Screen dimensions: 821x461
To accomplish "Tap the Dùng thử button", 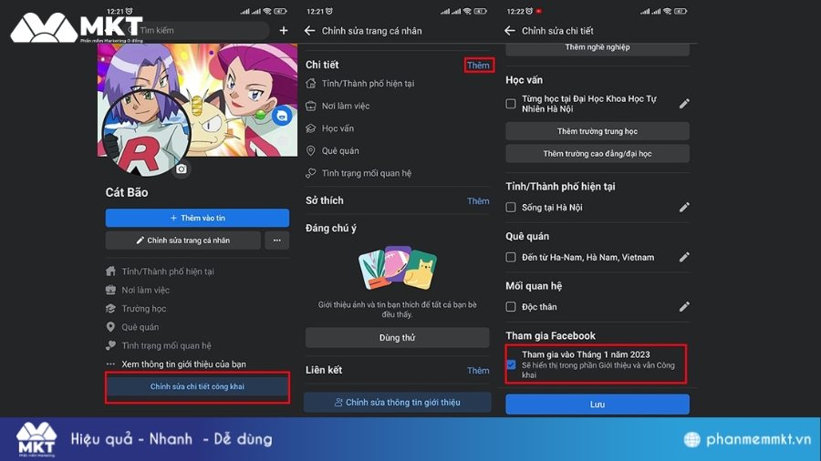I will 398,338.
